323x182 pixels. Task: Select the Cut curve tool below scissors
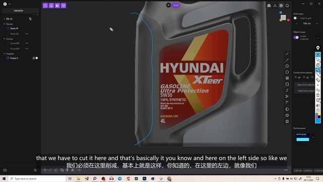click(287, 102)
